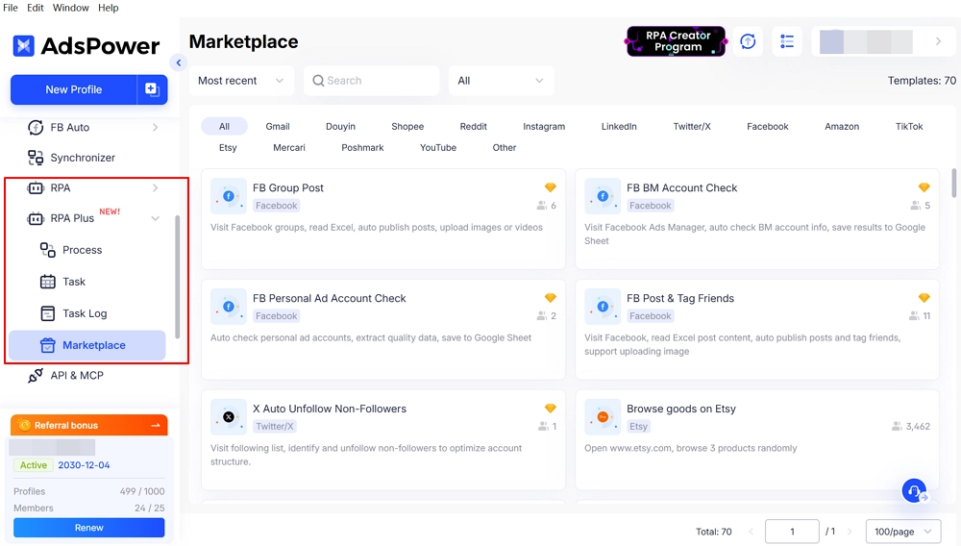Select the All category tab

tap(224, 126)
